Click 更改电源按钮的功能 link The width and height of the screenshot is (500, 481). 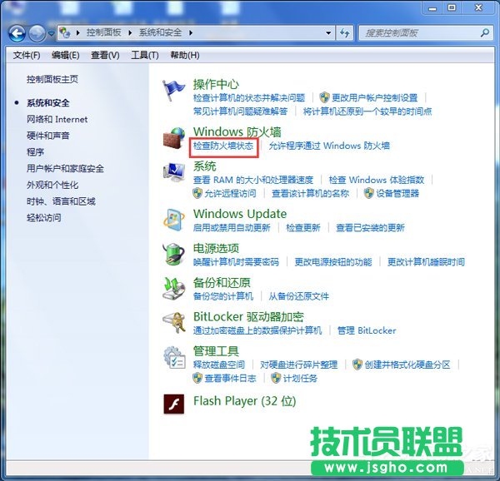click(x=333, y=262)
